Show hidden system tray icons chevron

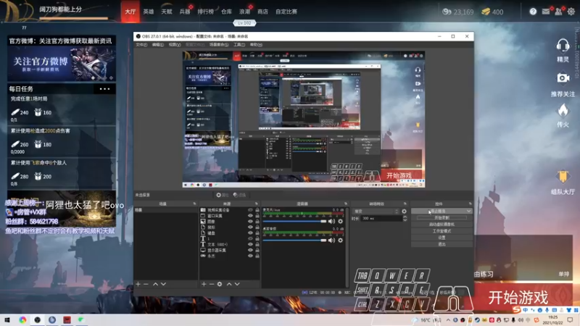point(448,320)
